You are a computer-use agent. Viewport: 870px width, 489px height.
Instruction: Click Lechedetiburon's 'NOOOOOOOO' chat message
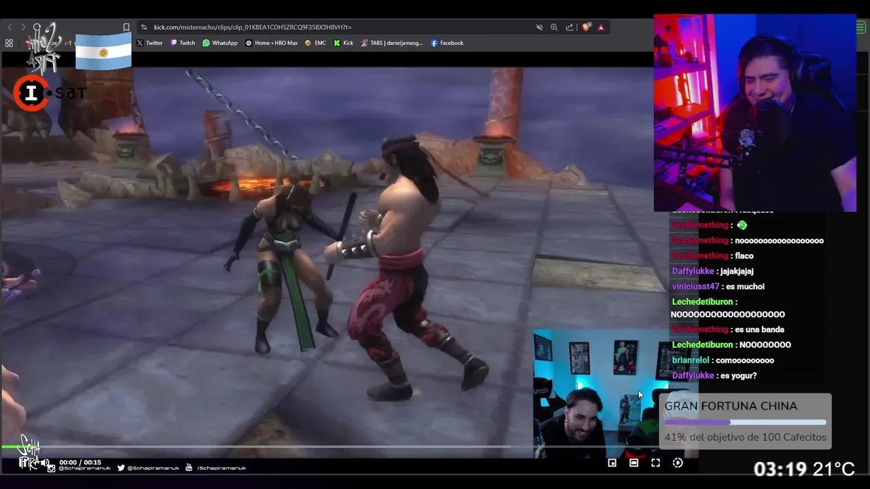tap(765, 345)
